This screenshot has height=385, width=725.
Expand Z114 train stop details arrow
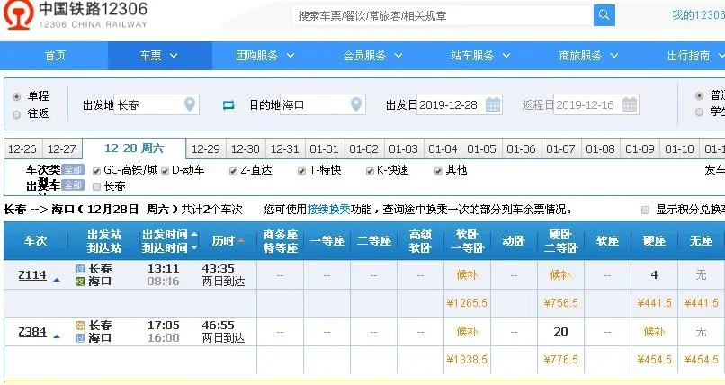[x=57, y=280]
